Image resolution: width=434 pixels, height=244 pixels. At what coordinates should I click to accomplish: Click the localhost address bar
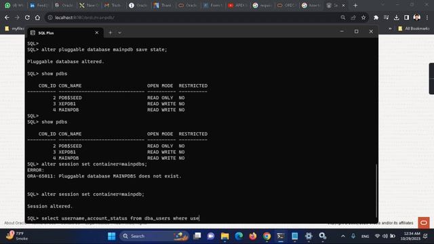click(194, 18)
